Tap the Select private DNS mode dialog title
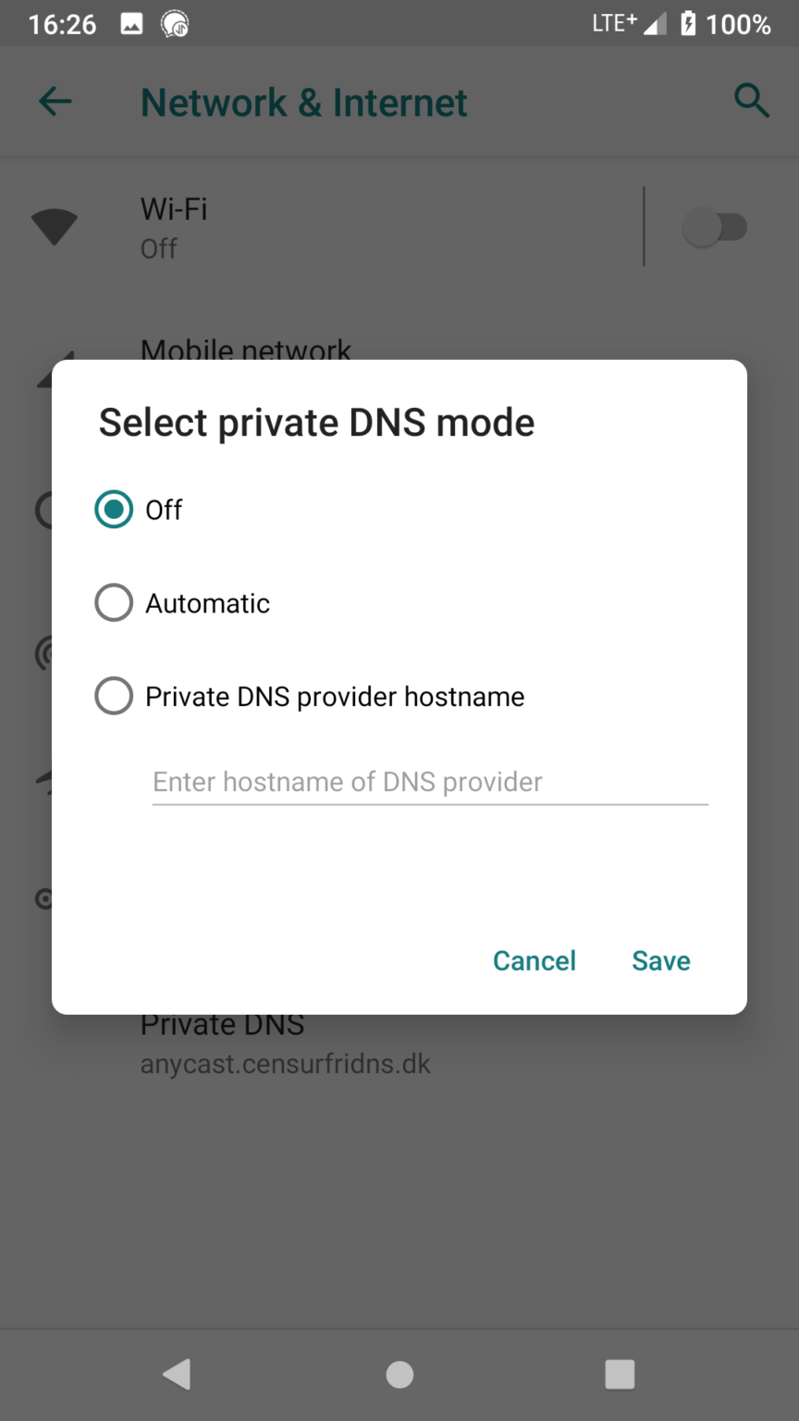This screenshot has width=799, height=1421. [316, 422]
